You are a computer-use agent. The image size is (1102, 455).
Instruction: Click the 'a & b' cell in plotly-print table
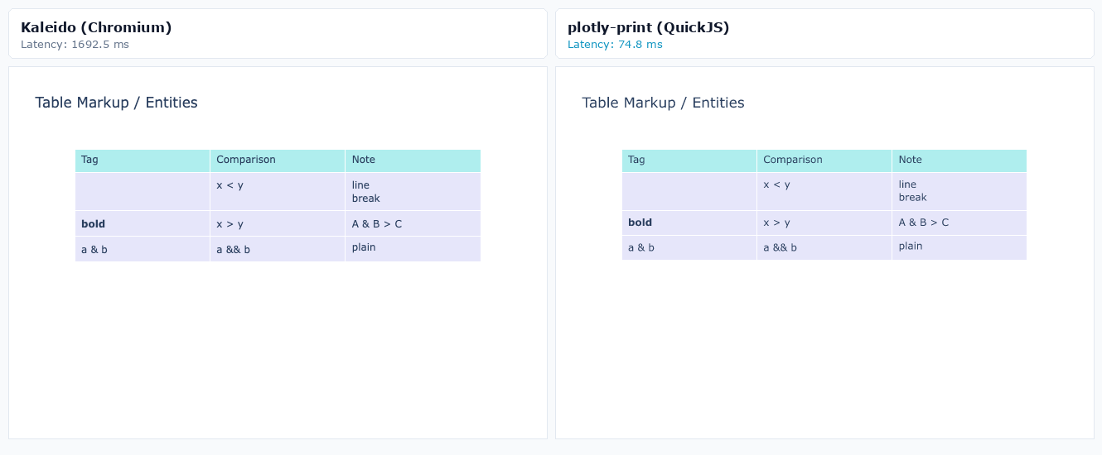(x=689, y=247)
